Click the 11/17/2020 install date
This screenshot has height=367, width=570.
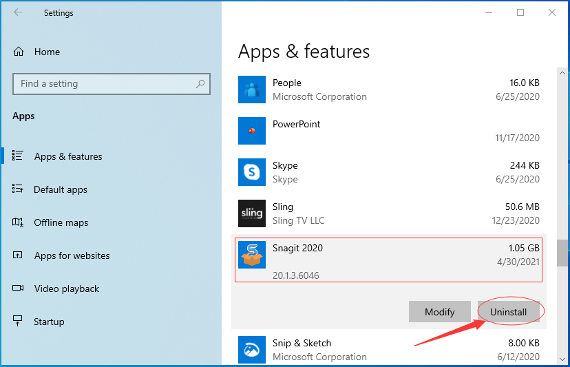[x=517, y=138]
